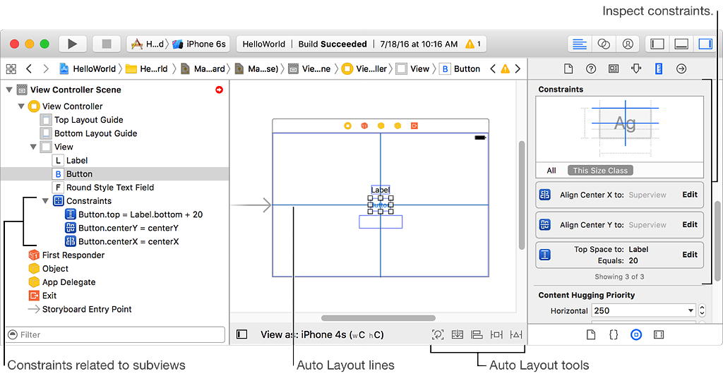
Task: Open the Align constraints tool
Action: [x=477, y=335]
